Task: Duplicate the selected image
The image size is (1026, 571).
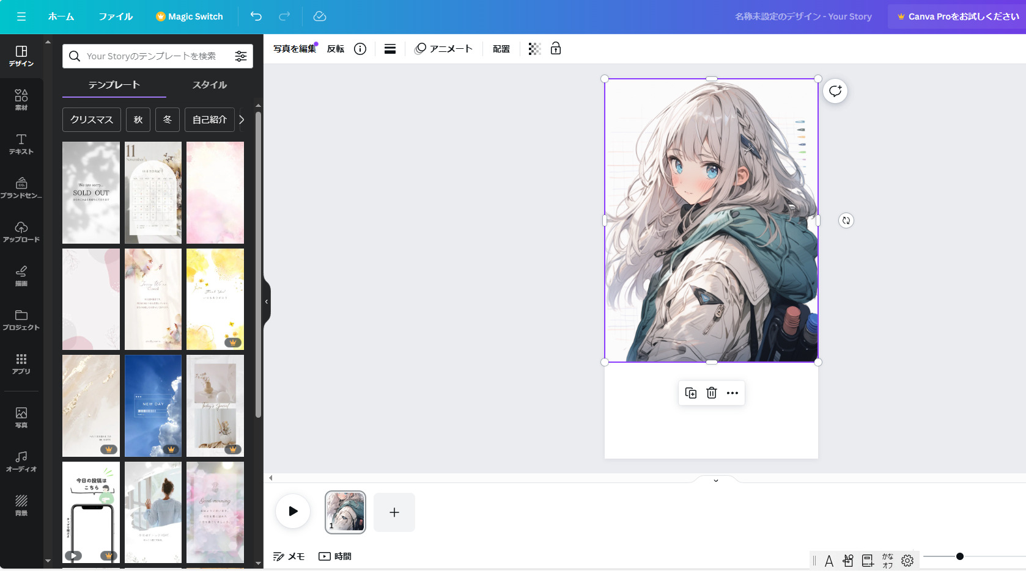Action: pyautogui.click(x=691, y=393)
